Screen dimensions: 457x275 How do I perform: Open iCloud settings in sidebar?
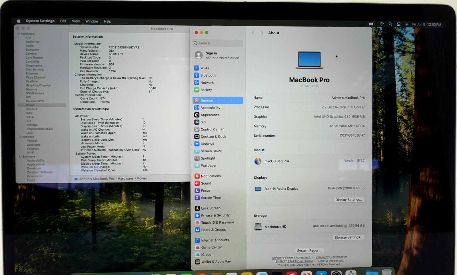tap(218, 254)
